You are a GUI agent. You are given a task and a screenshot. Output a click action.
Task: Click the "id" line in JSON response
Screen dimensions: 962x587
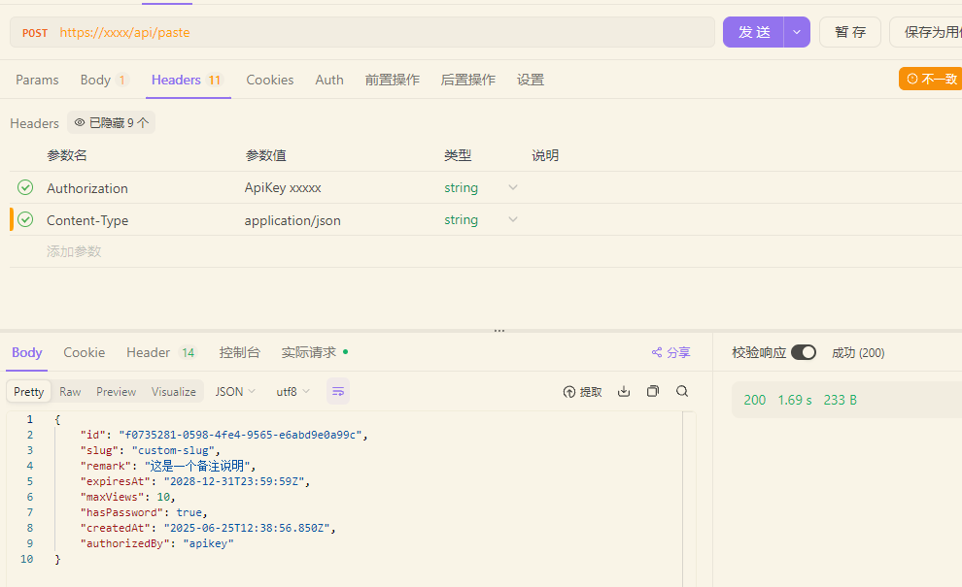(x=223, y=435)
